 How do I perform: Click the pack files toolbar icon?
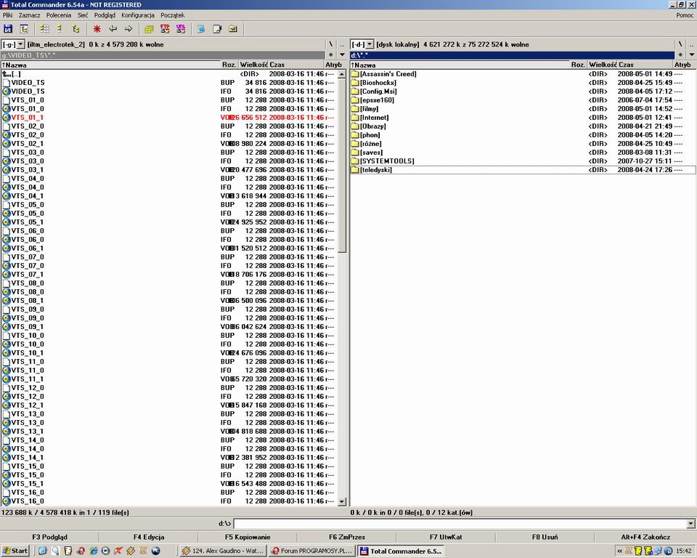point(149,29)
